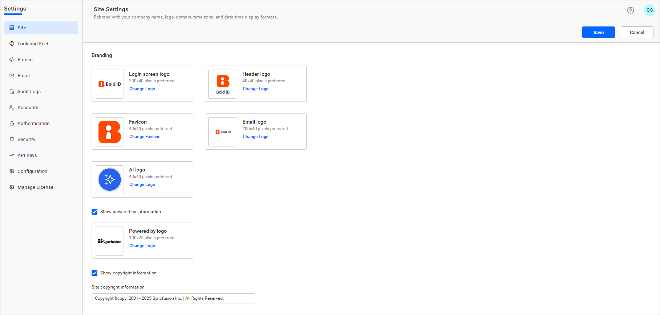Go to Manage License section
The image size is (660, 315).
[x=35, y=187]
